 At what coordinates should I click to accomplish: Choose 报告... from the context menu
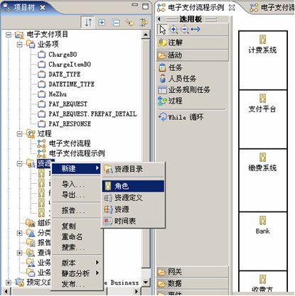coord(73,210)
